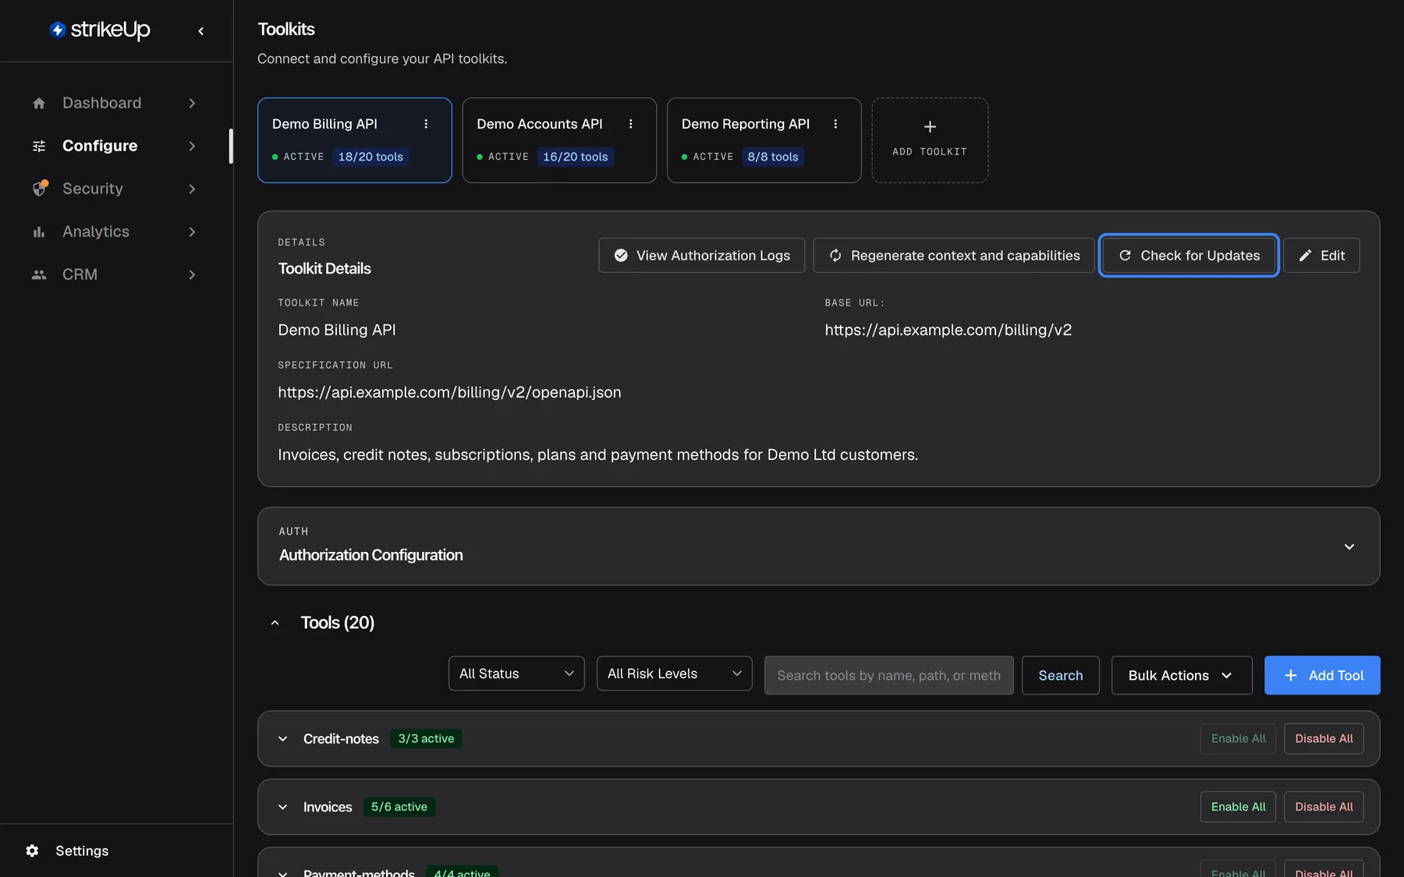The height and width of the screenshot is (877, 1404).
Task: Click the strikeUp logo
Action: click(x=100, y=30)
